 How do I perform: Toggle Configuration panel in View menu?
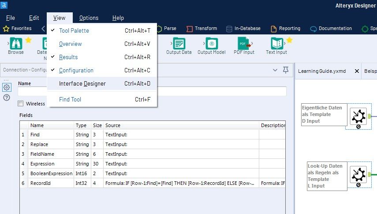click(x=102, y=70)
